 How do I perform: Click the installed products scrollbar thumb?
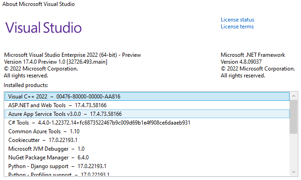[294, 117]
